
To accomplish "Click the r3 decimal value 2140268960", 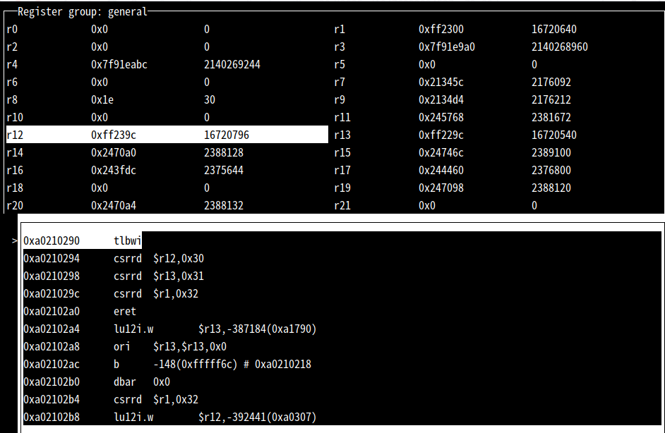I will coord(559,47).
